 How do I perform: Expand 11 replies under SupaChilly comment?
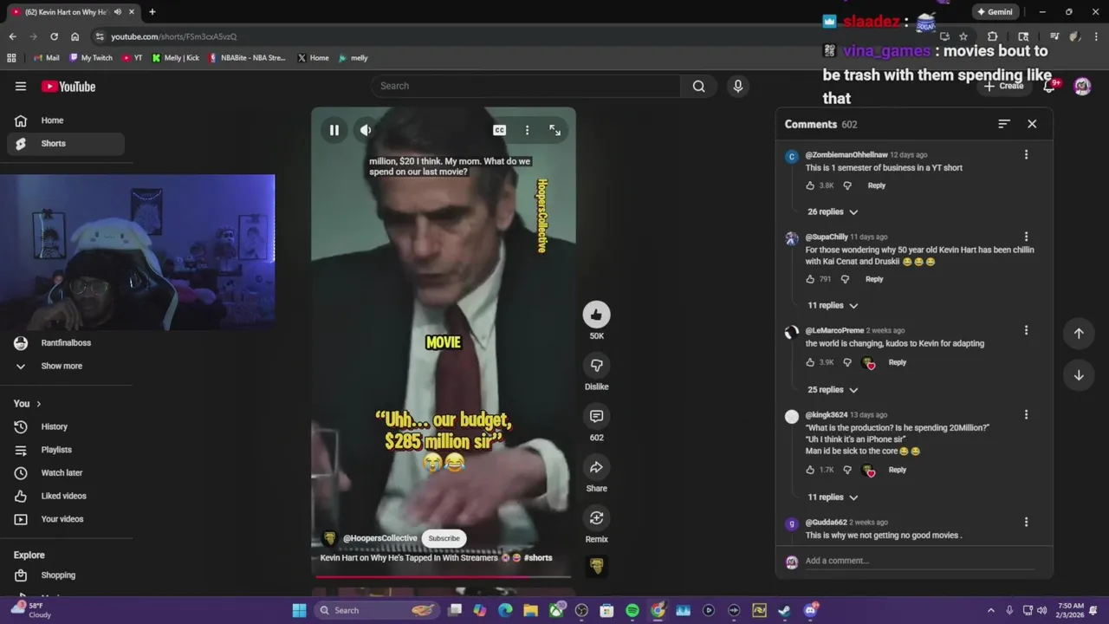833,305
